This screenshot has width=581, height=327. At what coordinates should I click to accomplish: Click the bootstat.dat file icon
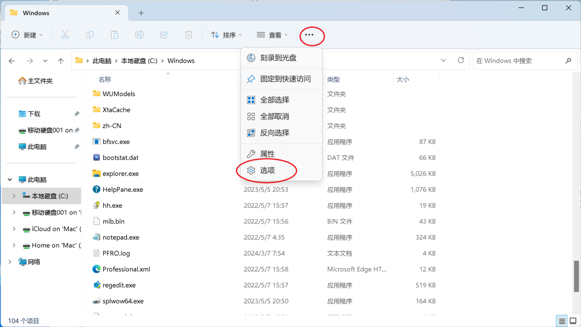click(96, 157)
